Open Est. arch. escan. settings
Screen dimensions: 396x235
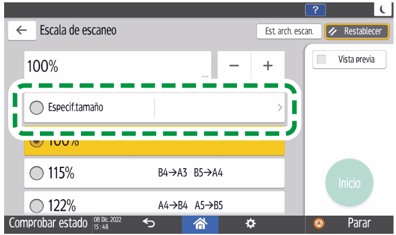pos(289,31)
